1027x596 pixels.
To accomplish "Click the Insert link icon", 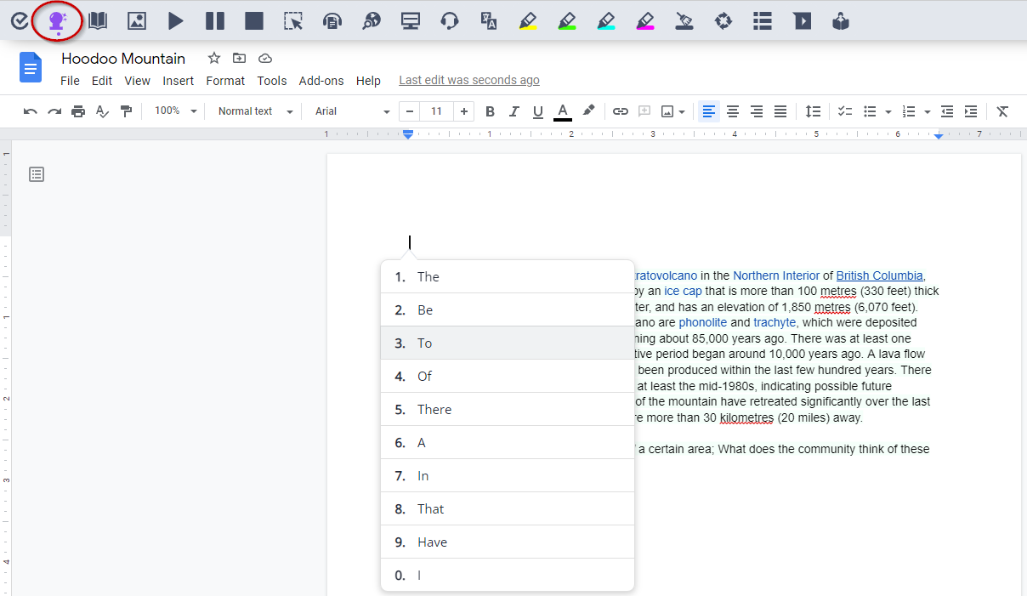I will point(621,111).
